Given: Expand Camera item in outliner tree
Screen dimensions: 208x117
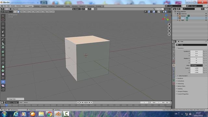Looking at the screenshot, I should (x=177, y=16).
